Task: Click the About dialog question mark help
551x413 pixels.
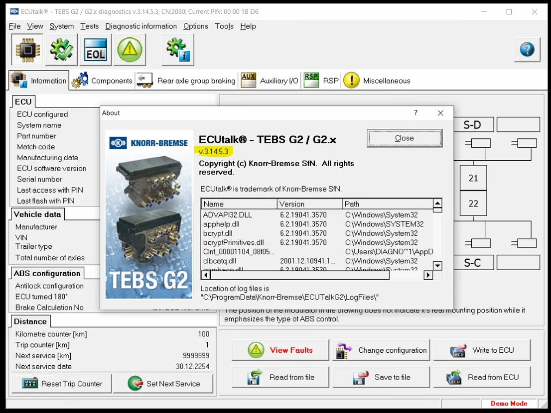Action: pos(415,112)
